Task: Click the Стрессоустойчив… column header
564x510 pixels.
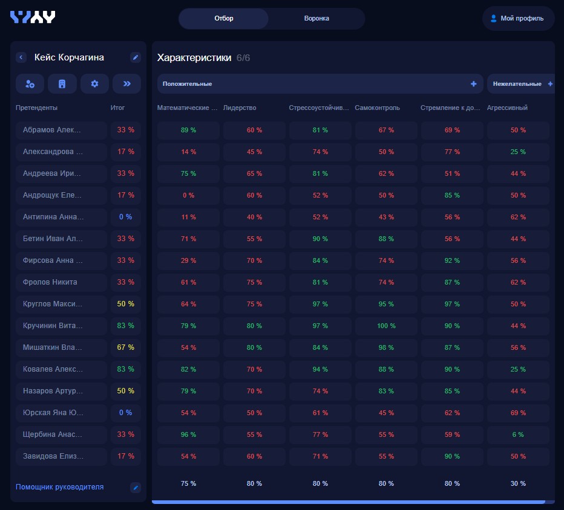Action: (x=319, y=108)
